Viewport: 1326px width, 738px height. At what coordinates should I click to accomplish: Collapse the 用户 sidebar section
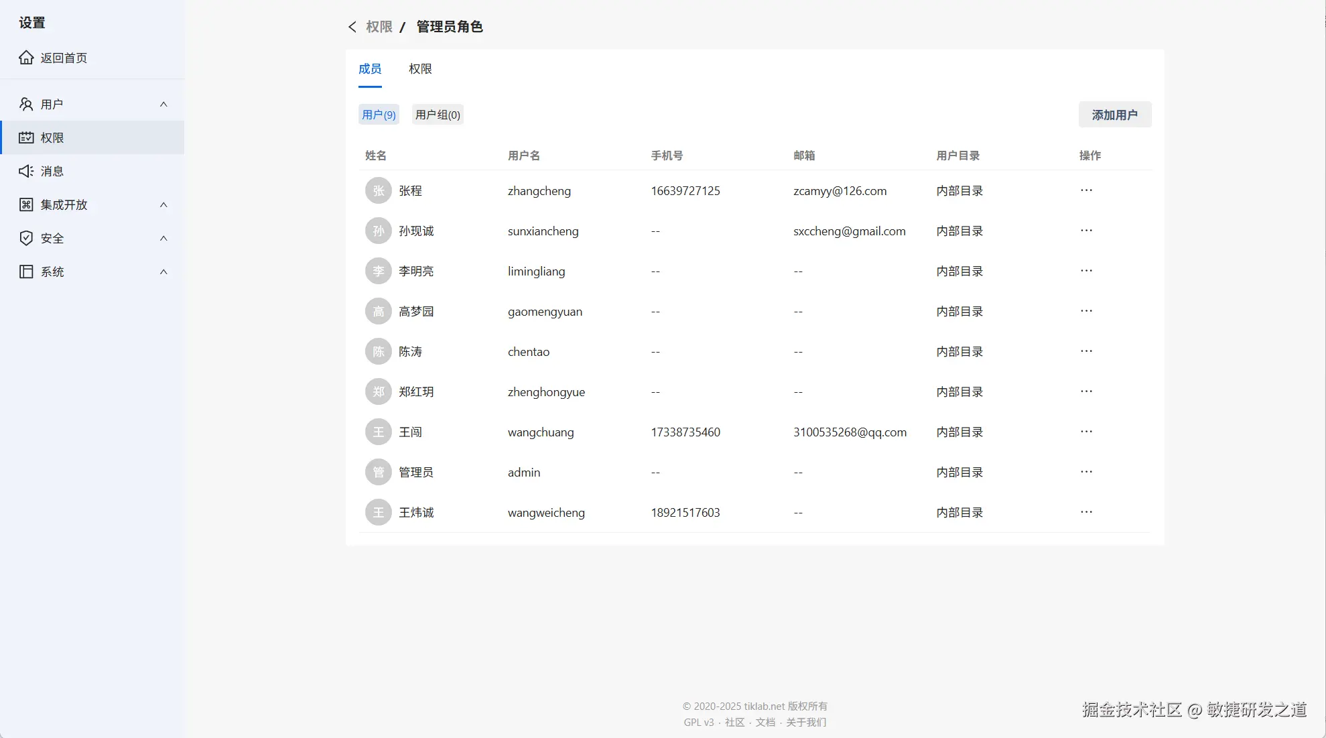coord(163,104)
